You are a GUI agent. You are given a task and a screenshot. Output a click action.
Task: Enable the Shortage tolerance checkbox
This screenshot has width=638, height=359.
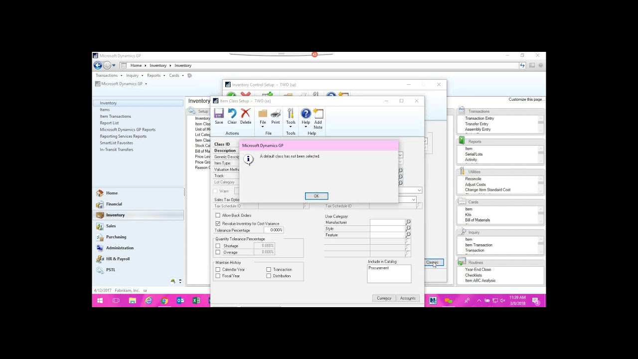[x=218, y=246]
